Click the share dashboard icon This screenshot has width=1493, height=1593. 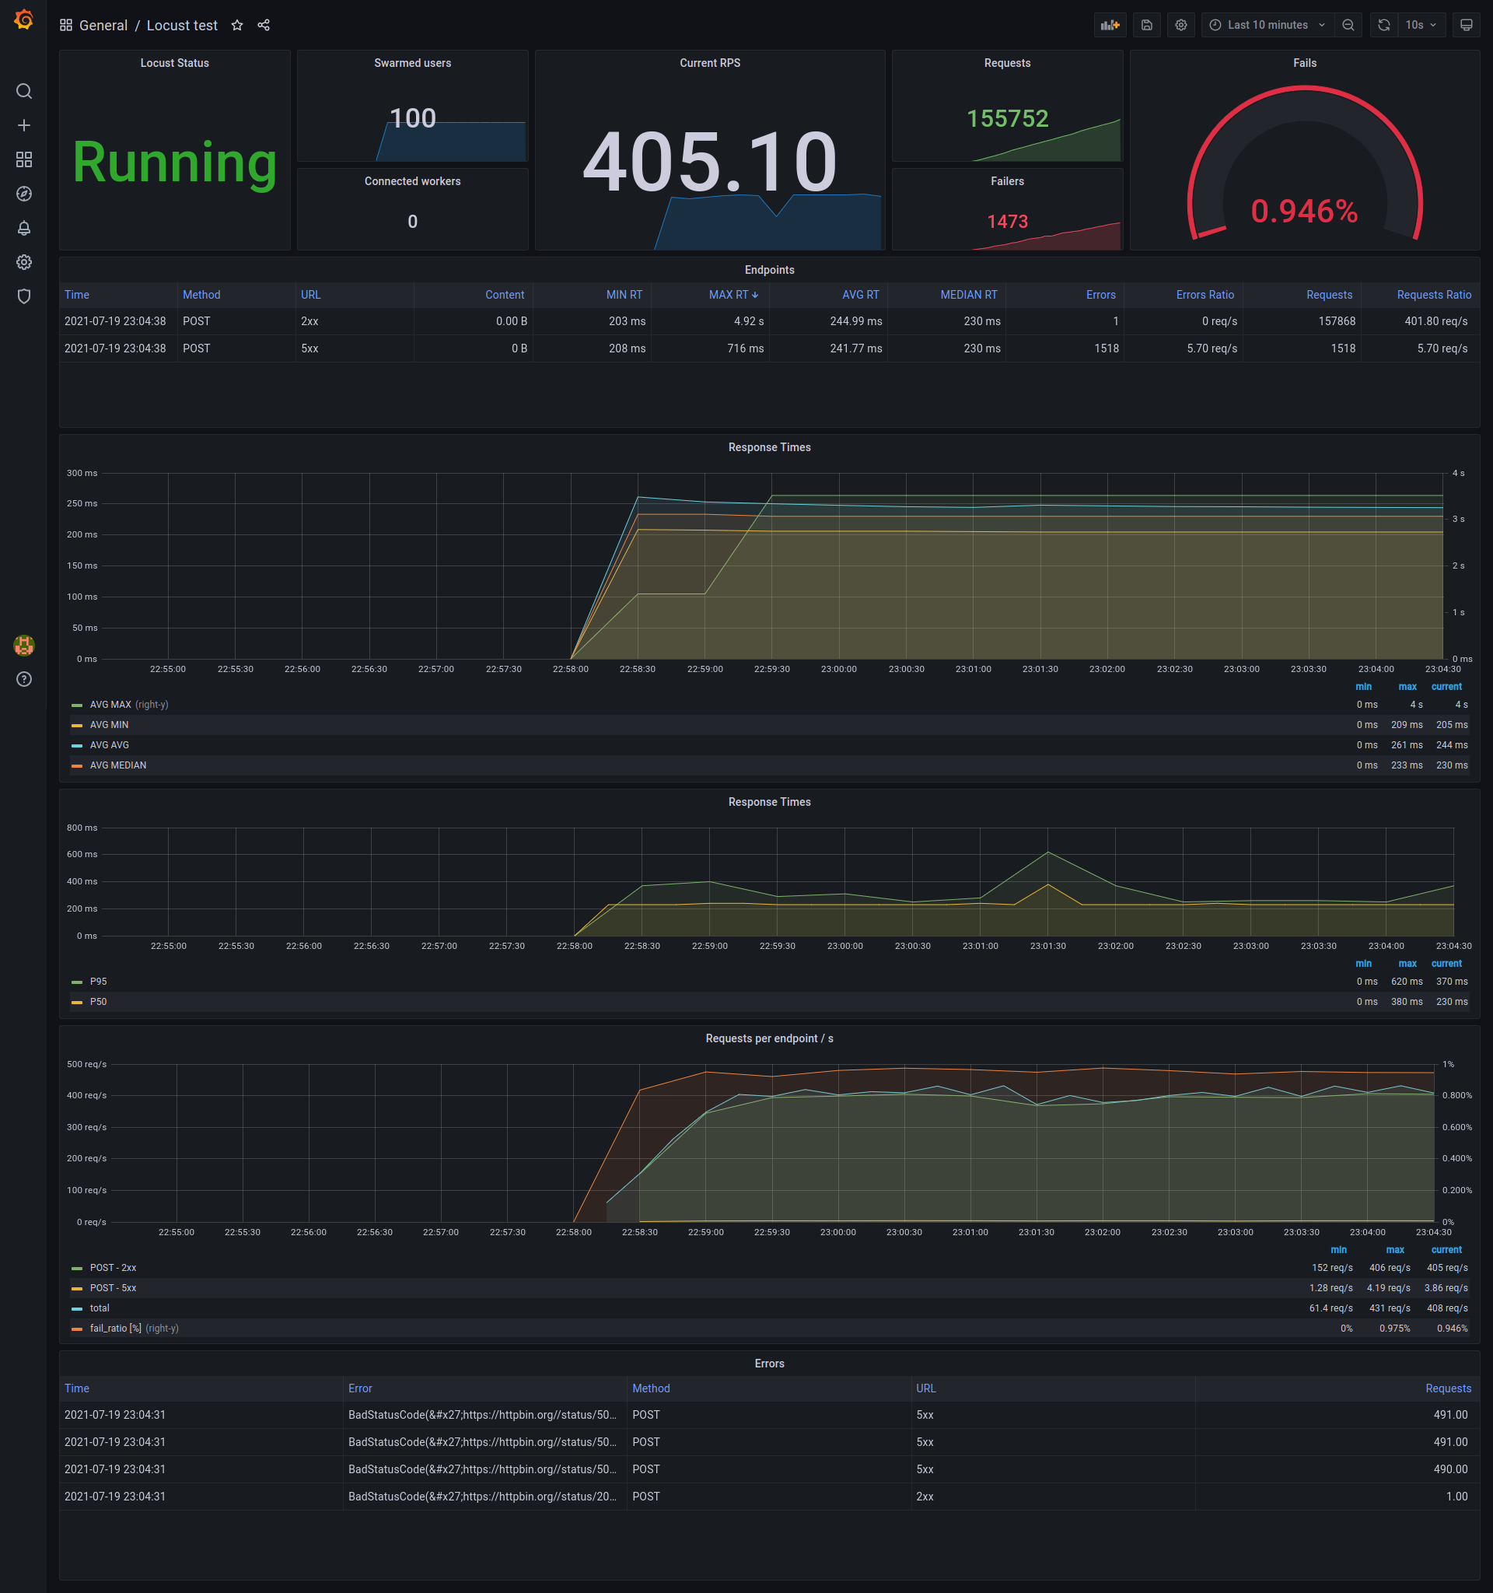point(267,25)
